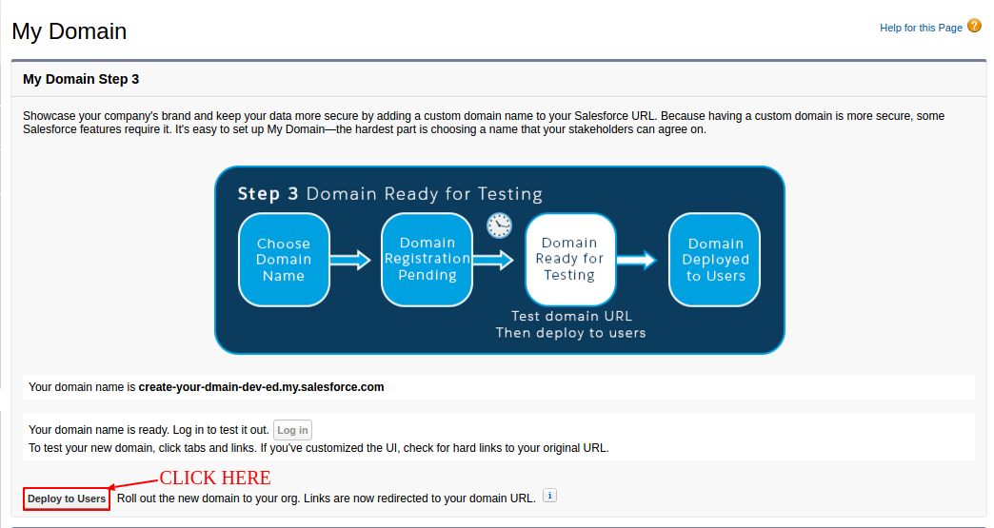Click the Log in button
994x528 pixels.
click(x=292, y=431)
